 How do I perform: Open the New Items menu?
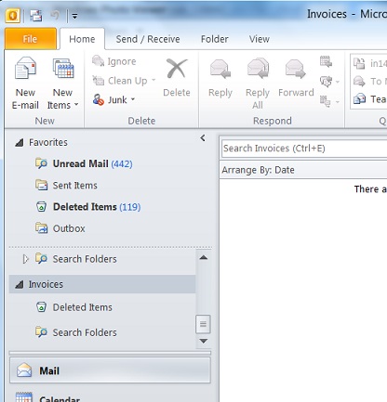(x=62, y=84)
